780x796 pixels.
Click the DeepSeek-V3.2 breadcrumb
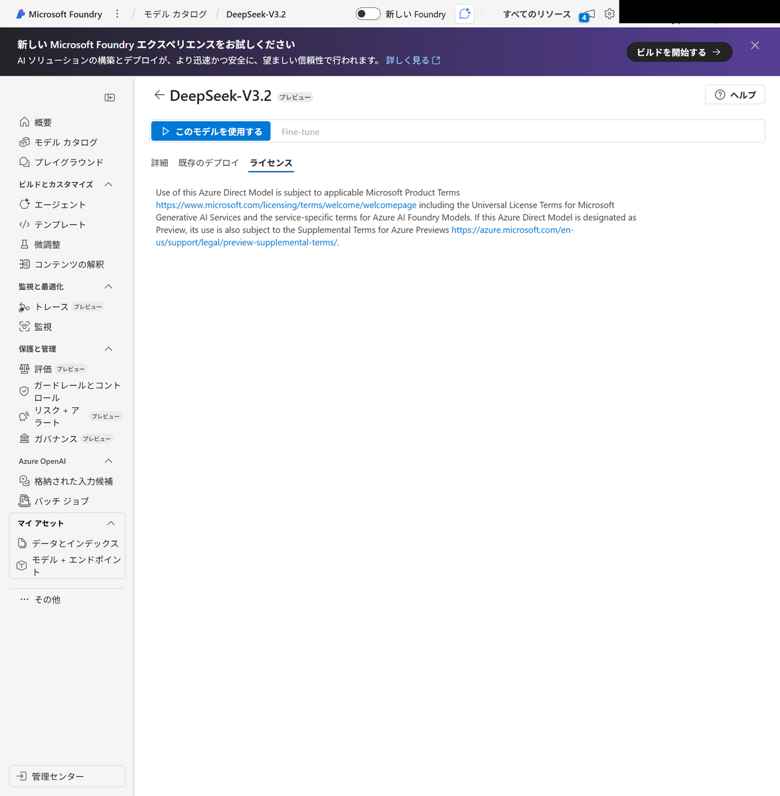pos(256,14)
